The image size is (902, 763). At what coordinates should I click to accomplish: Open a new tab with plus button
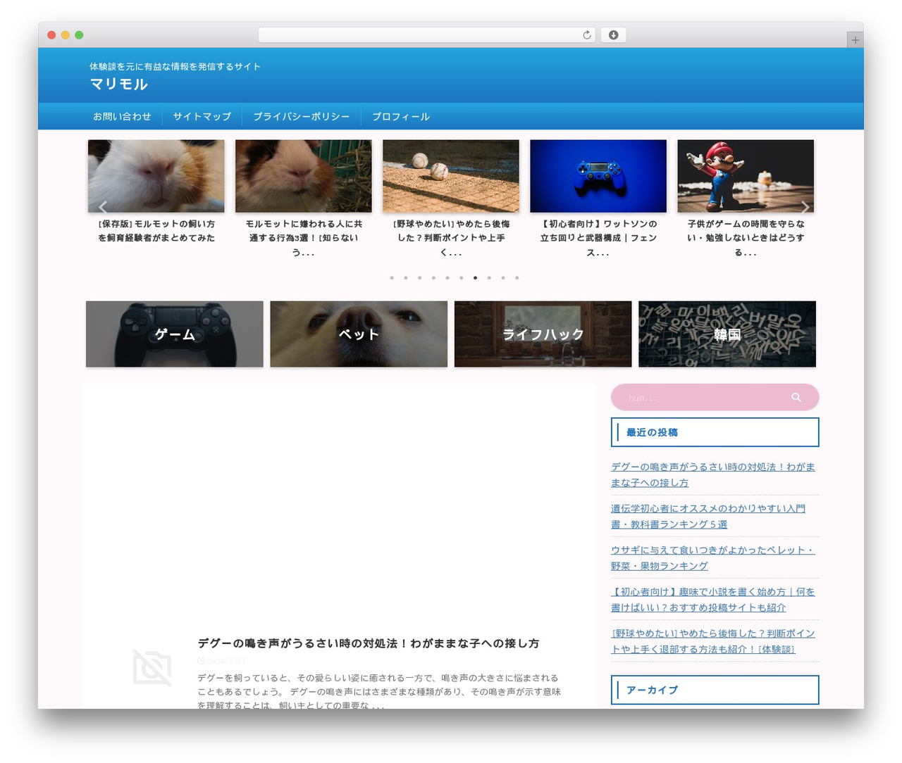click(x=855, y=40)
